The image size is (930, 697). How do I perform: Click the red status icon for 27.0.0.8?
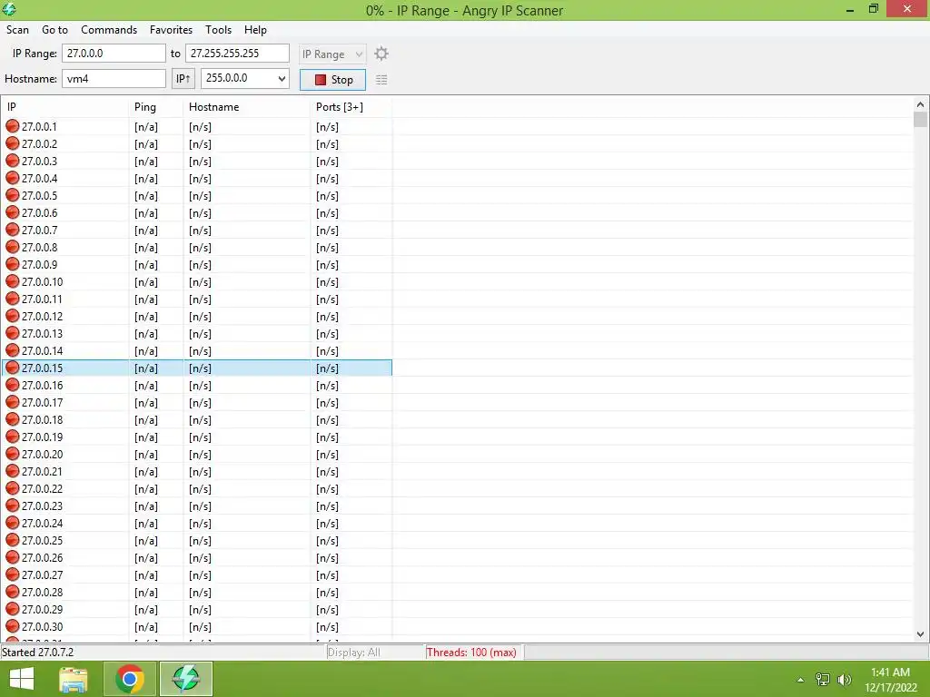pos(13,247)
